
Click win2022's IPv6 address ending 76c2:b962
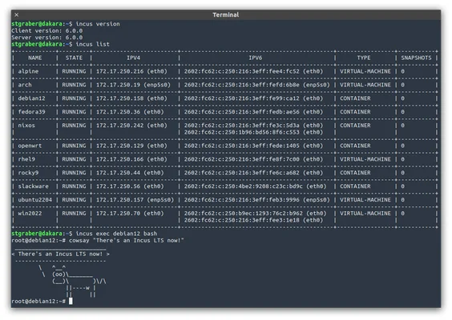[x=244, y=214]
